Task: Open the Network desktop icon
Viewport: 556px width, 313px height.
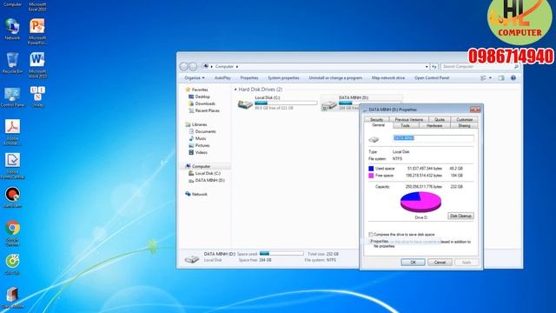Action: point(12,29)
